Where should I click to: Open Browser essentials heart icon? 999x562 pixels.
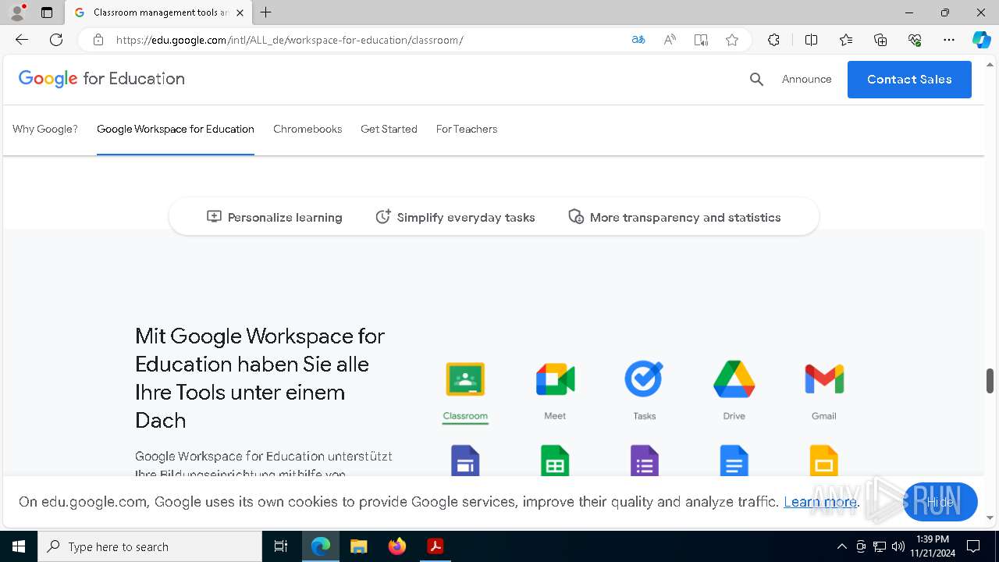[915, 40]
